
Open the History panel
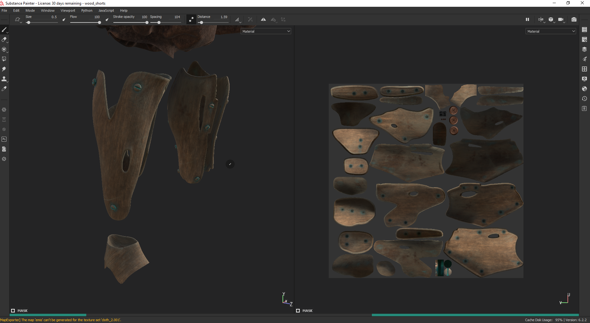pos(584,99)
